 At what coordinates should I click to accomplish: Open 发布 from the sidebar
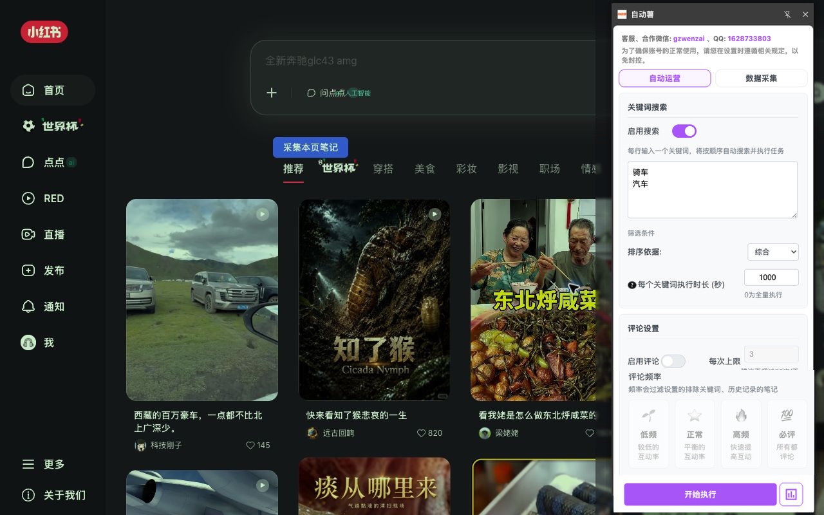(53, 270)
